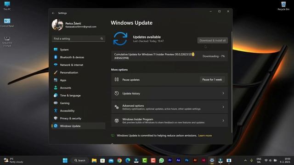Viewport: 294px width, 165px height.
Task: Click the Advanced options gears icon
Action: [117, 107]
